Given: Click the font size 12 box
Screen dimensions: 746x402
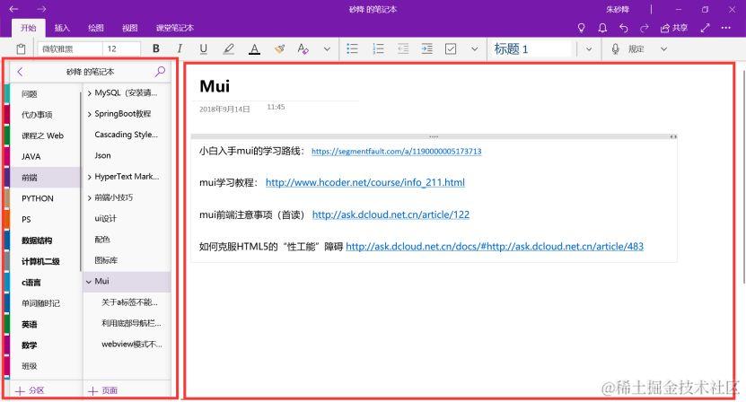Looking at the screenshot, I should pos(122,49).
